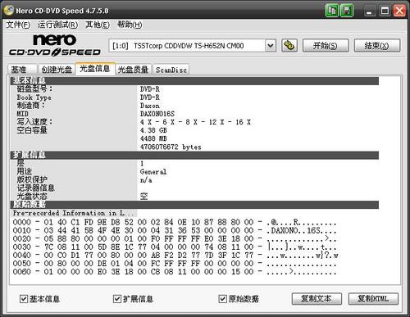Open the drive selection dropdown arrow
Image resolution: width=410 pixels, height=317 pixels.
271,46
